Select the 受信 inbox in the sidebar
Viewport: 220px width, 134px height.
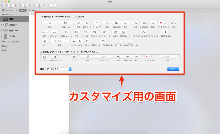click(x=14, y=19)
